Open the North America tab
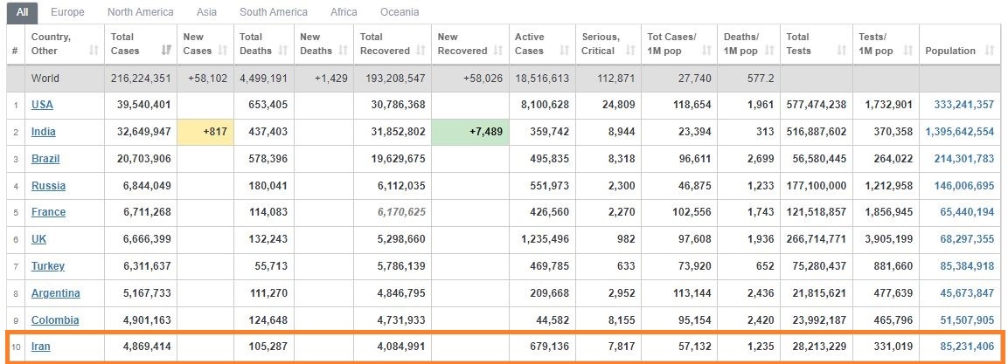The width and height of the screenshot is (1008, 364). 140,12
